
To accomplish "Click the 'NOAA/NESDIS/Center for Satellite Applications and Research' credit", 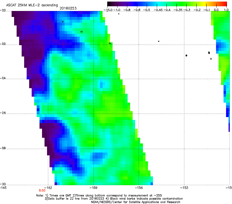I will [135, 202].
